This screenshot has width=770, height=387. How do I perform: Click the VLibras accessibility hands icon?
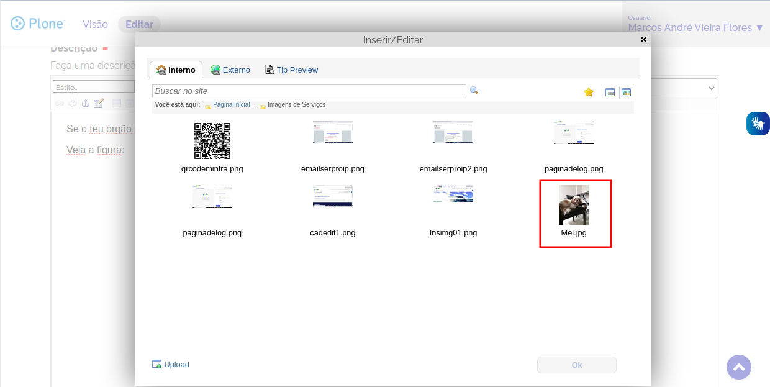(758, 124)
